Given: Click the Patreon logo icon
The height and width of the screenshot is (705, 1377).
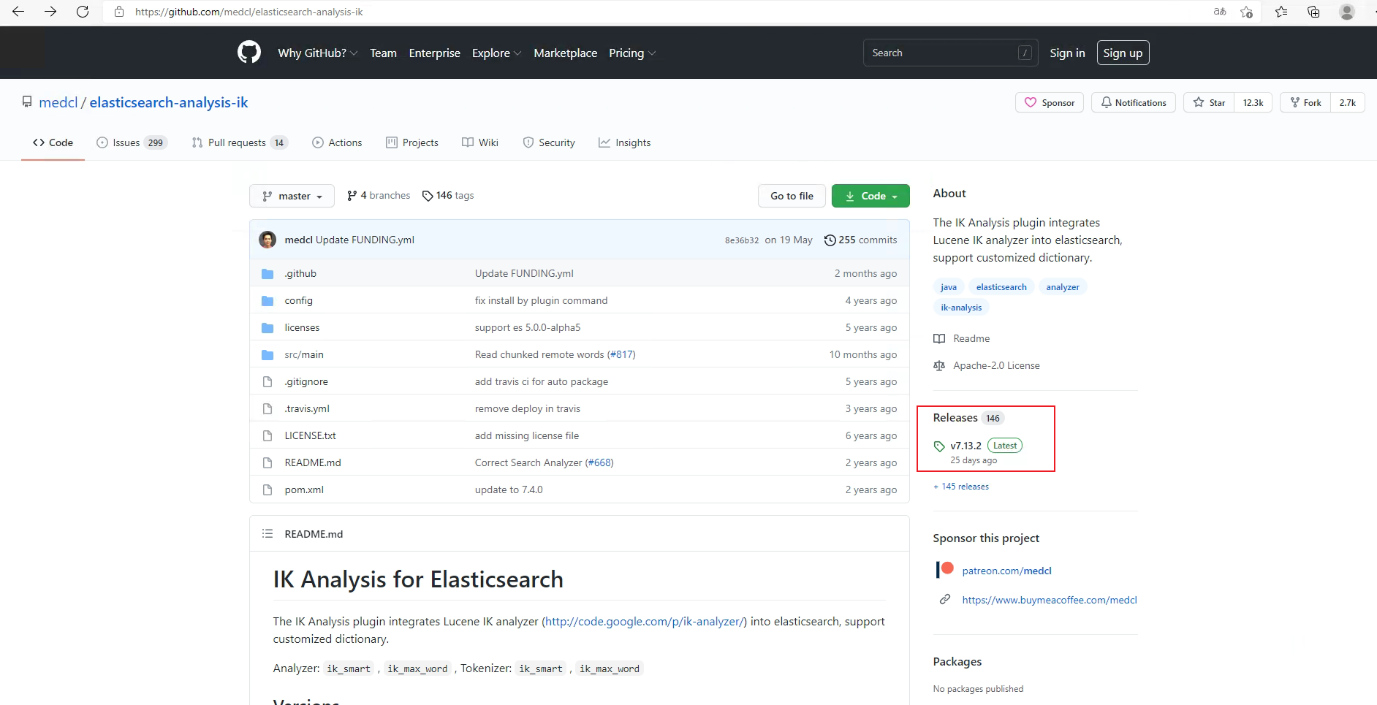Looking at the screenshot, I should [x=945, y=570].
